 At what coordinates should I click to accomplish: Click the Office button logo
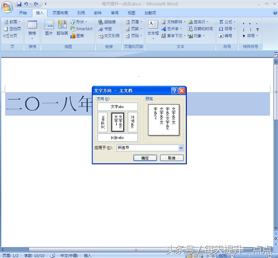(7, 7)
